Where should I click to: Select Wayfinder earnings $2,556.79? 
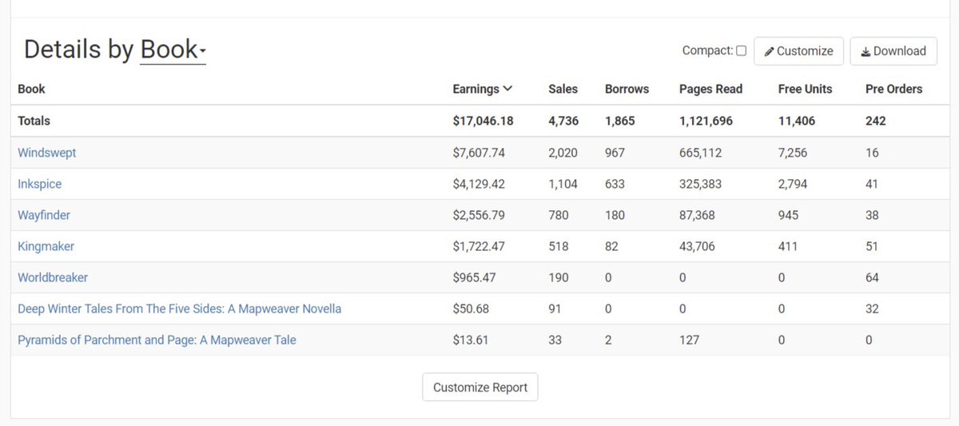479,215
